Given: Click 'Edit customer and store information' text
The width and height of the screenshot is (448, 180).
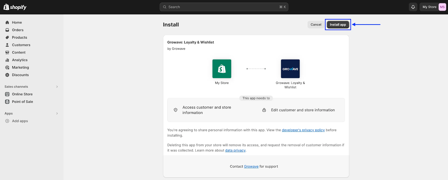Looking at the screenshot, I should 303,110.
